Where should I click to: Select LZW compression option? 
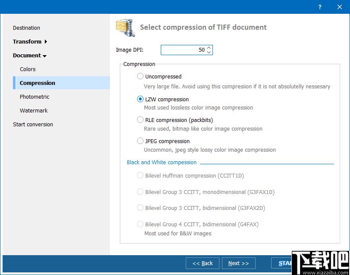click(x=140, y=99)
